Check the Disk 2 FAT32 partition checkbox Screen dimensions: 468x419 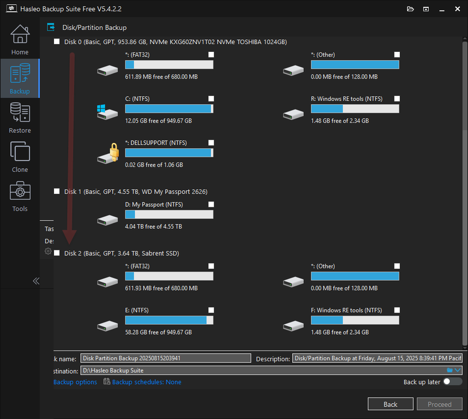click(x=211, y=266)
